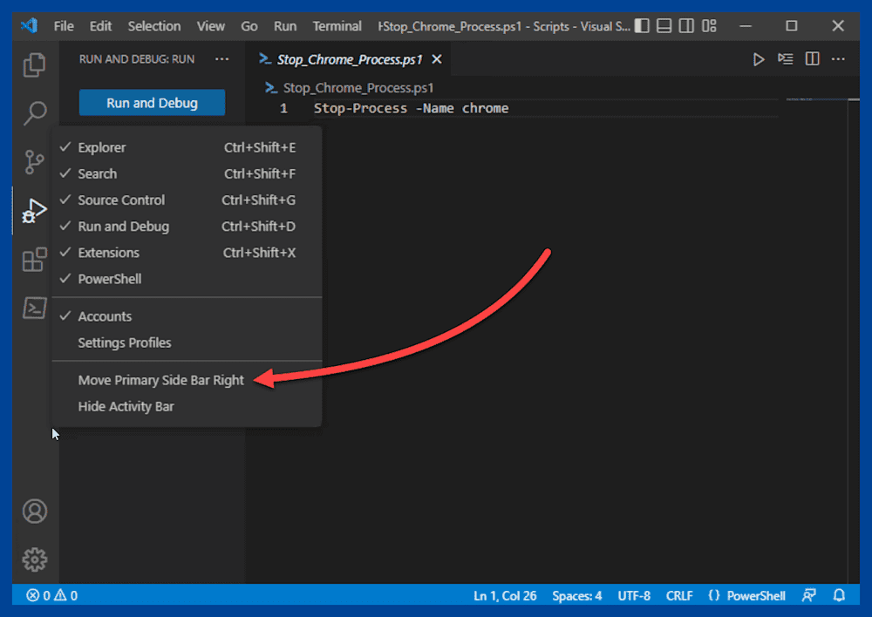Click feedback icon in status bar
This screenshot has width=872, height=617.
tap(809, 596)
